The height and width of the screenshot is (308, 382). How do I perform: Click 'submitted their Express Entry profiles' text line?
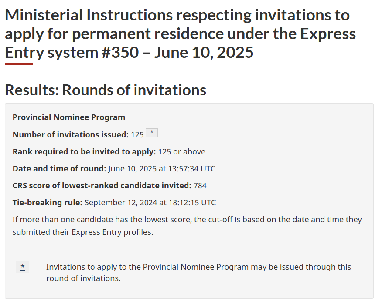click(83, 232)
